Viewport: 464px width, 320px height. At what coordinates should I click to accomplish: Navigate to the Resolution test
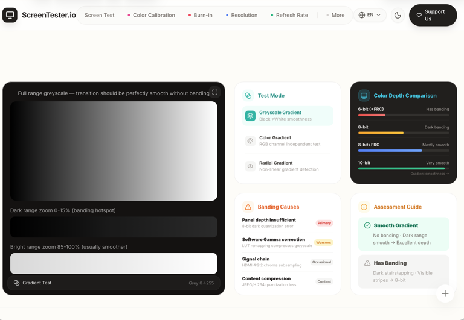pos(242,15)
